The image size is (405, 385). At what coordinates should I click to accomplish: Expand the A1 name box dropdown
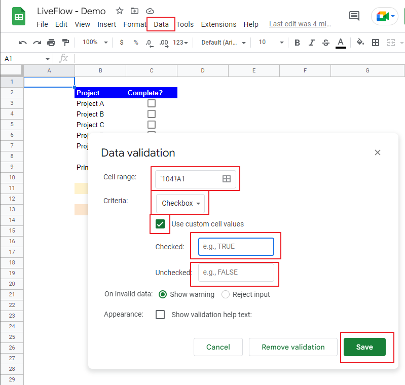pos(48,59)
